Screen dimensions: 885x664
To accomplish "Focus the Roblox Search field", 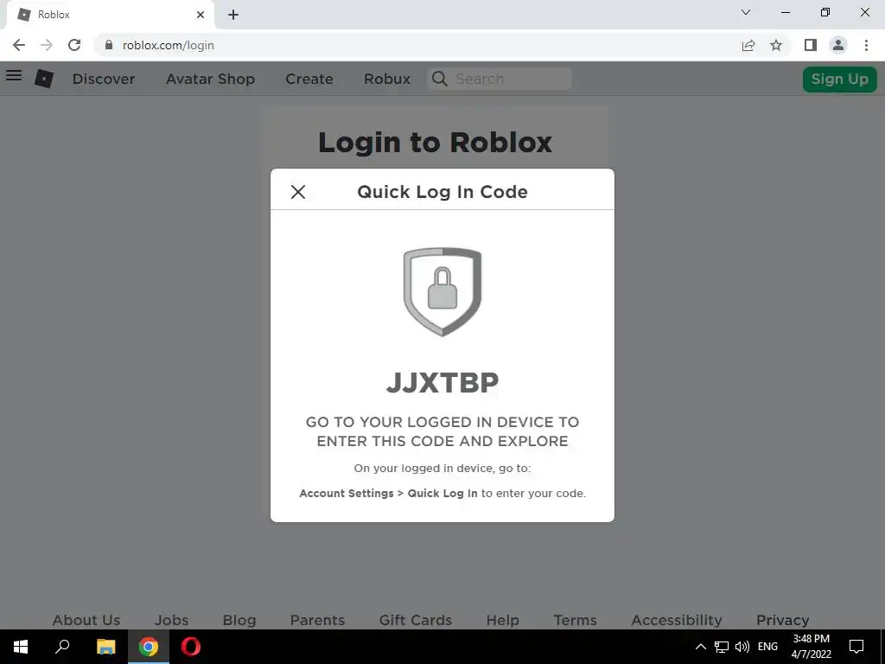I will [500, 79].
